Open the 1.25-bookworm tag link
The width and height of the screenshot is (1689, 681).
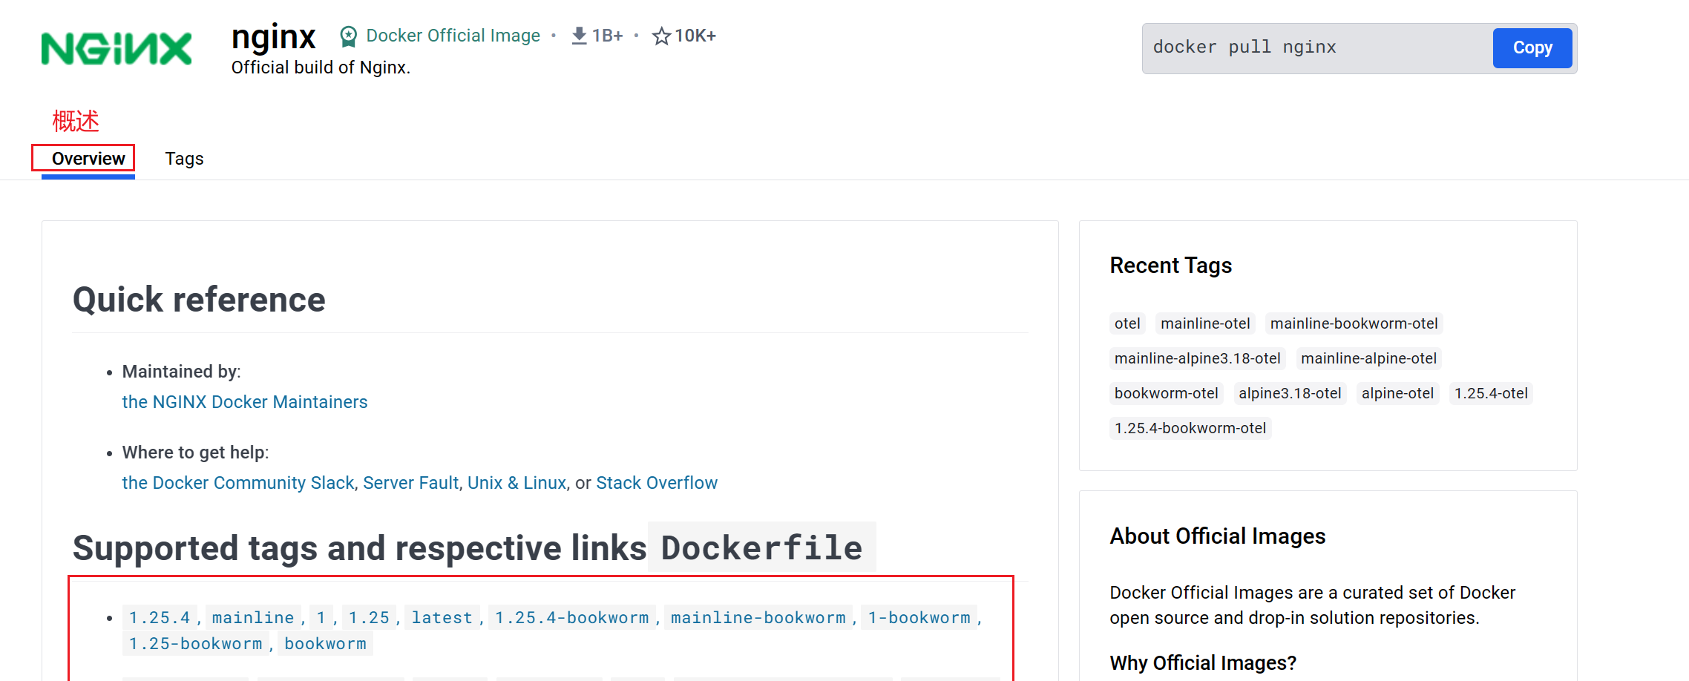point(195,643)
